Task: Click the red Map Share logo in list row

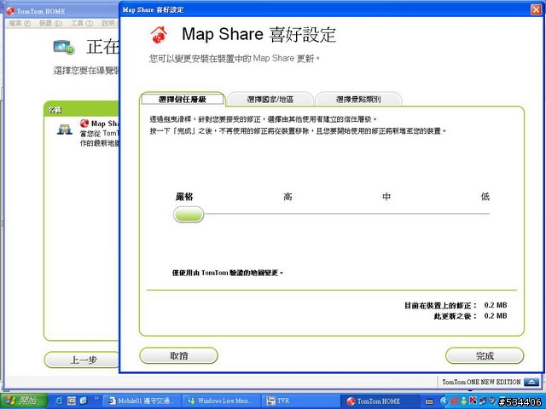Action: point(84,123)
